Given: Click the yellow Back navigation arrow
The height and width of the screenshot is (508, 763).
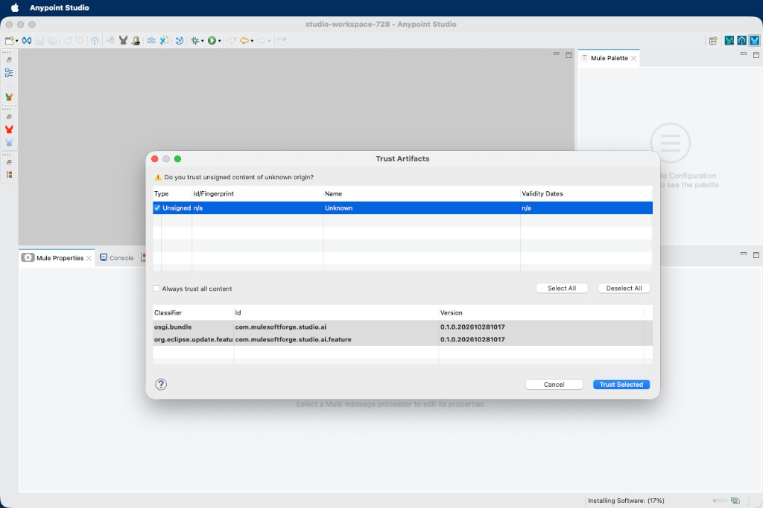Looking at the screenshot, I should tap(244, 41).
